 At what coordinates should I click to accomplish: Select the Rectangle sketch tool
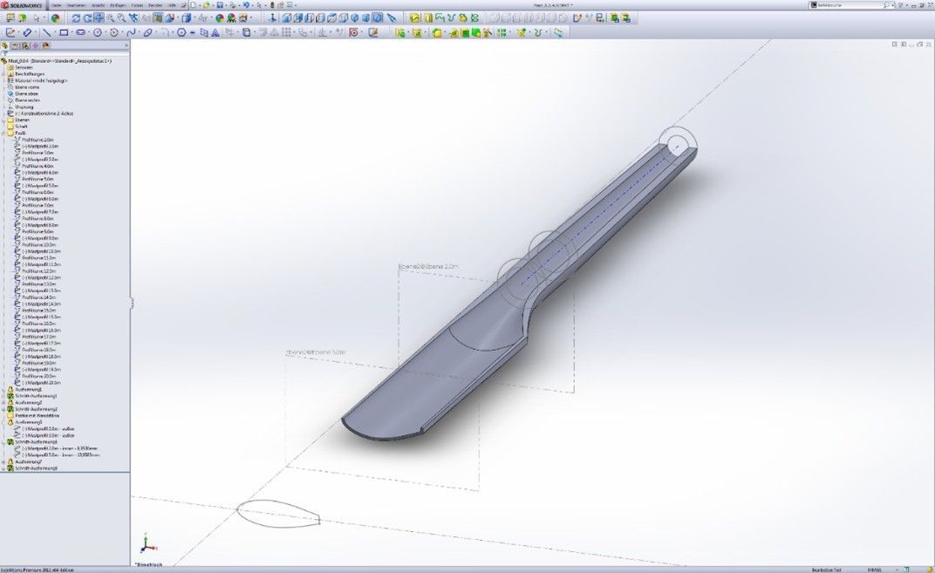click(64, 32)
